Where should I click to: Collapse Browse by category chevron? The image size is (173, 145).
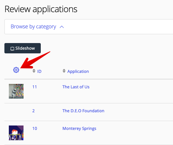62,27
